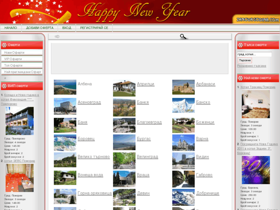
Task: Open the Враца destination link
Action: (143, 175)
